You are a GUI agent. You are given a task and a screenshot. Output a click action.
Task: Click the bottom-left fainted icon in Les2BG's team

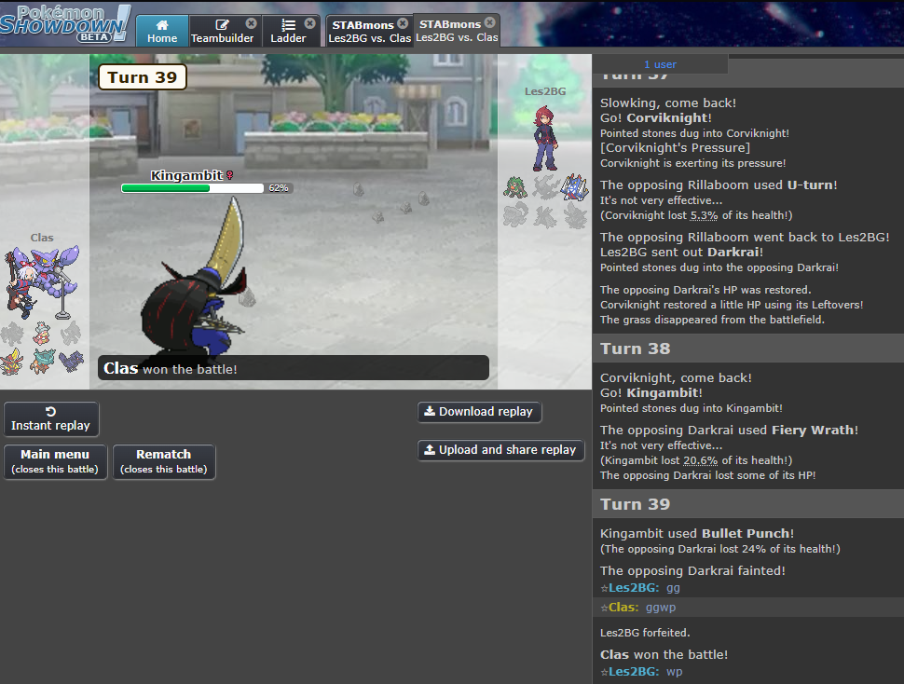pyautogui.click(x=514, y=215)
